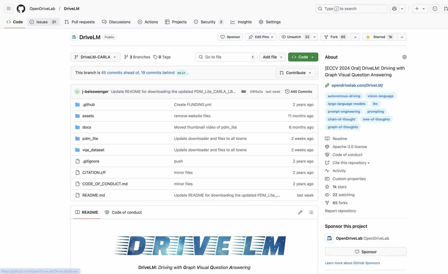Click the Fork button

(336, 37)
